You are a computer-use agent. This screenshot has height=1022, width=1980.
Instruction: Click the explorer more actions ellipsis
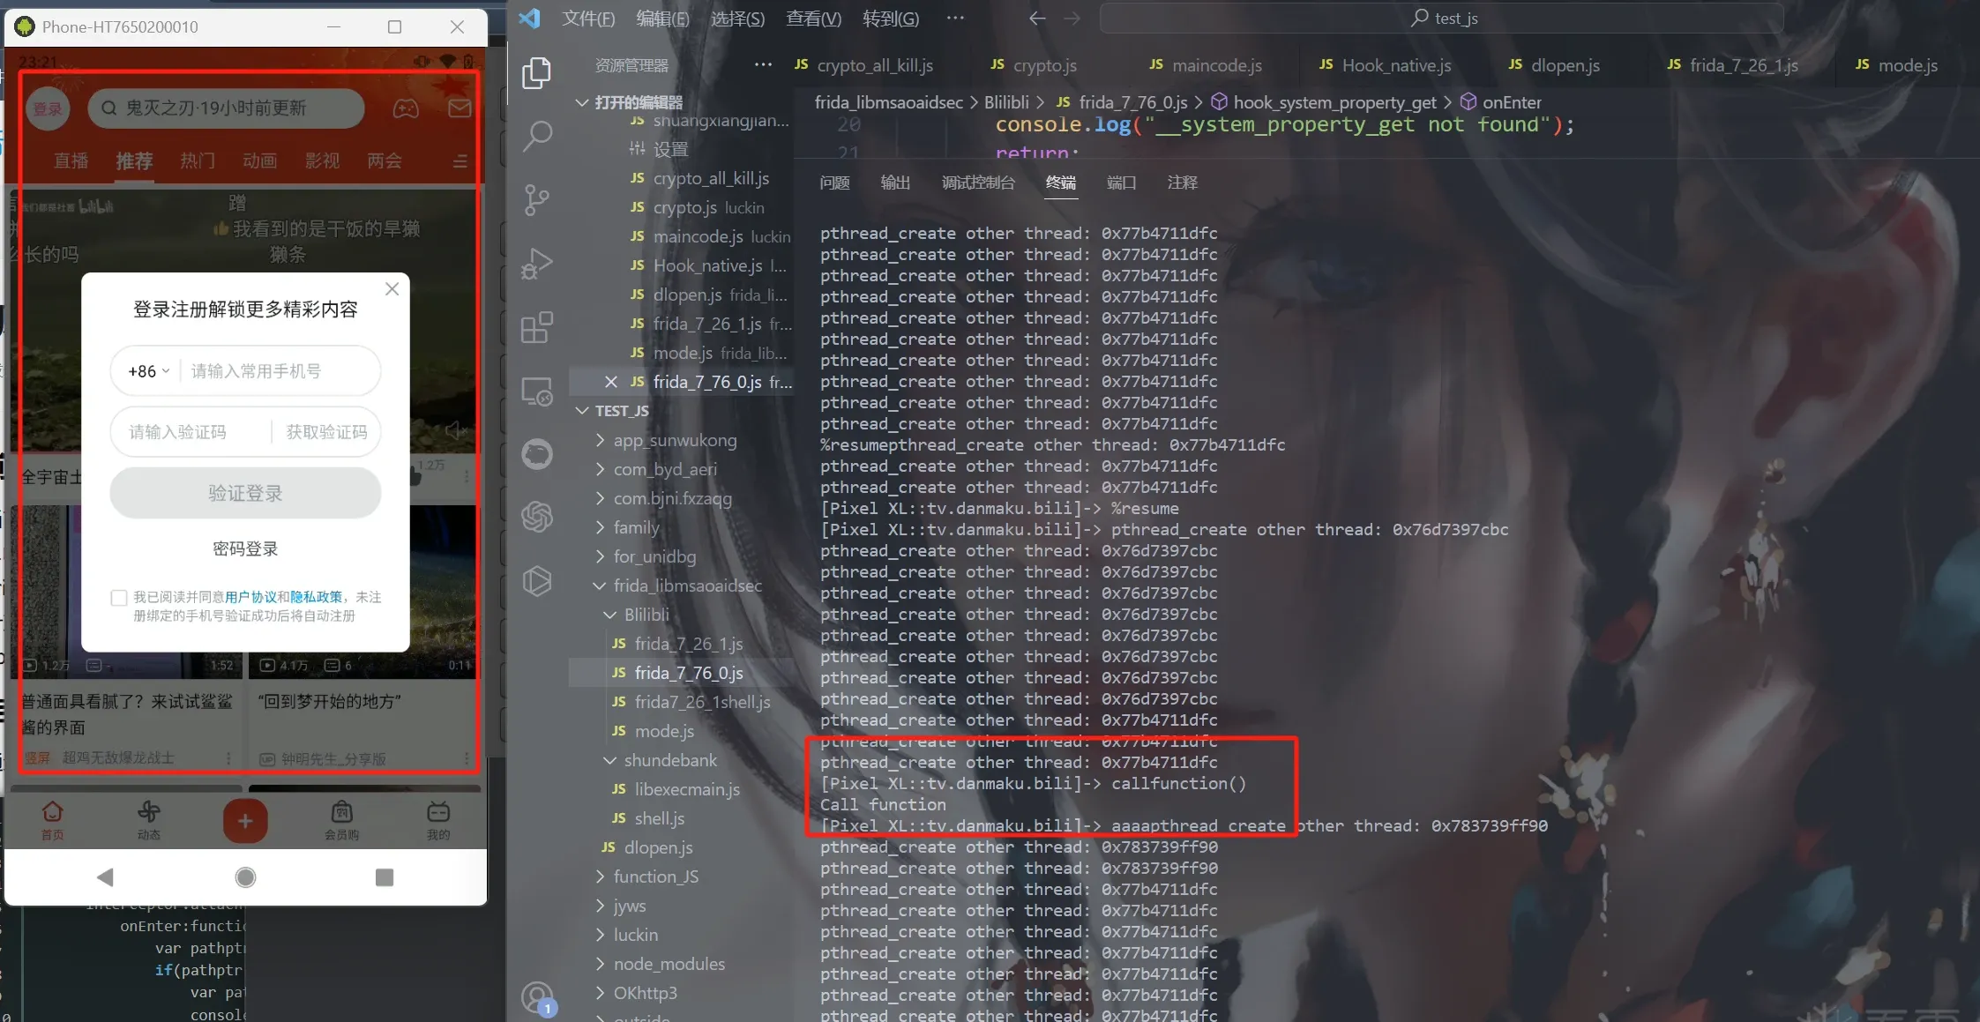click(763, 64)
